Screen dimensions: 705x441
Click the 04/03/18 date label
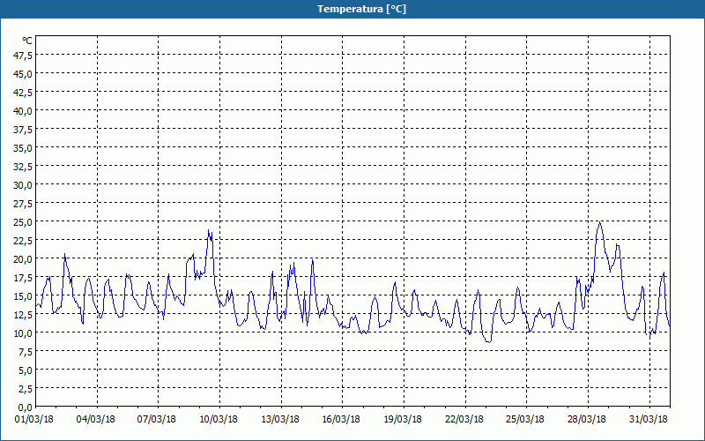[96, 420]
